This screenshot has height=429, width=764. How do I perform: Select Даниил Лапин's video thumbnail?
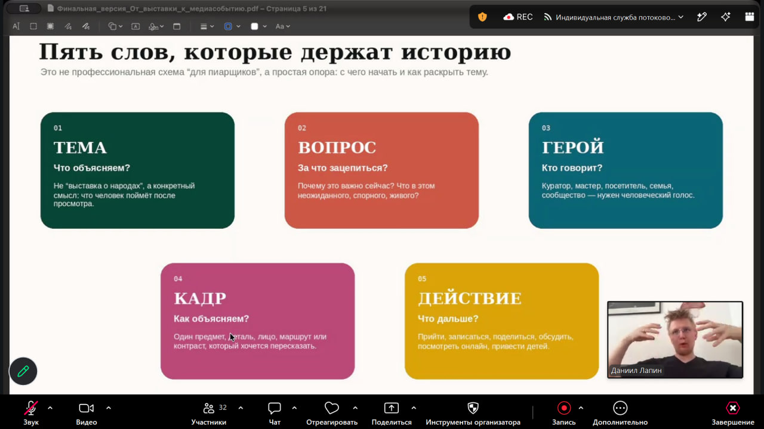[675, 340]
